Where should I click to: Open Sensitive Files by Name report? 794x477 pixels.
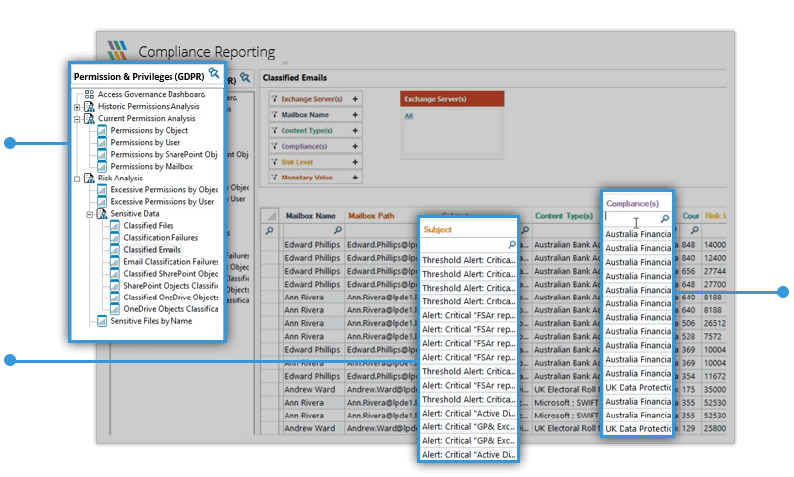[152, 321]
